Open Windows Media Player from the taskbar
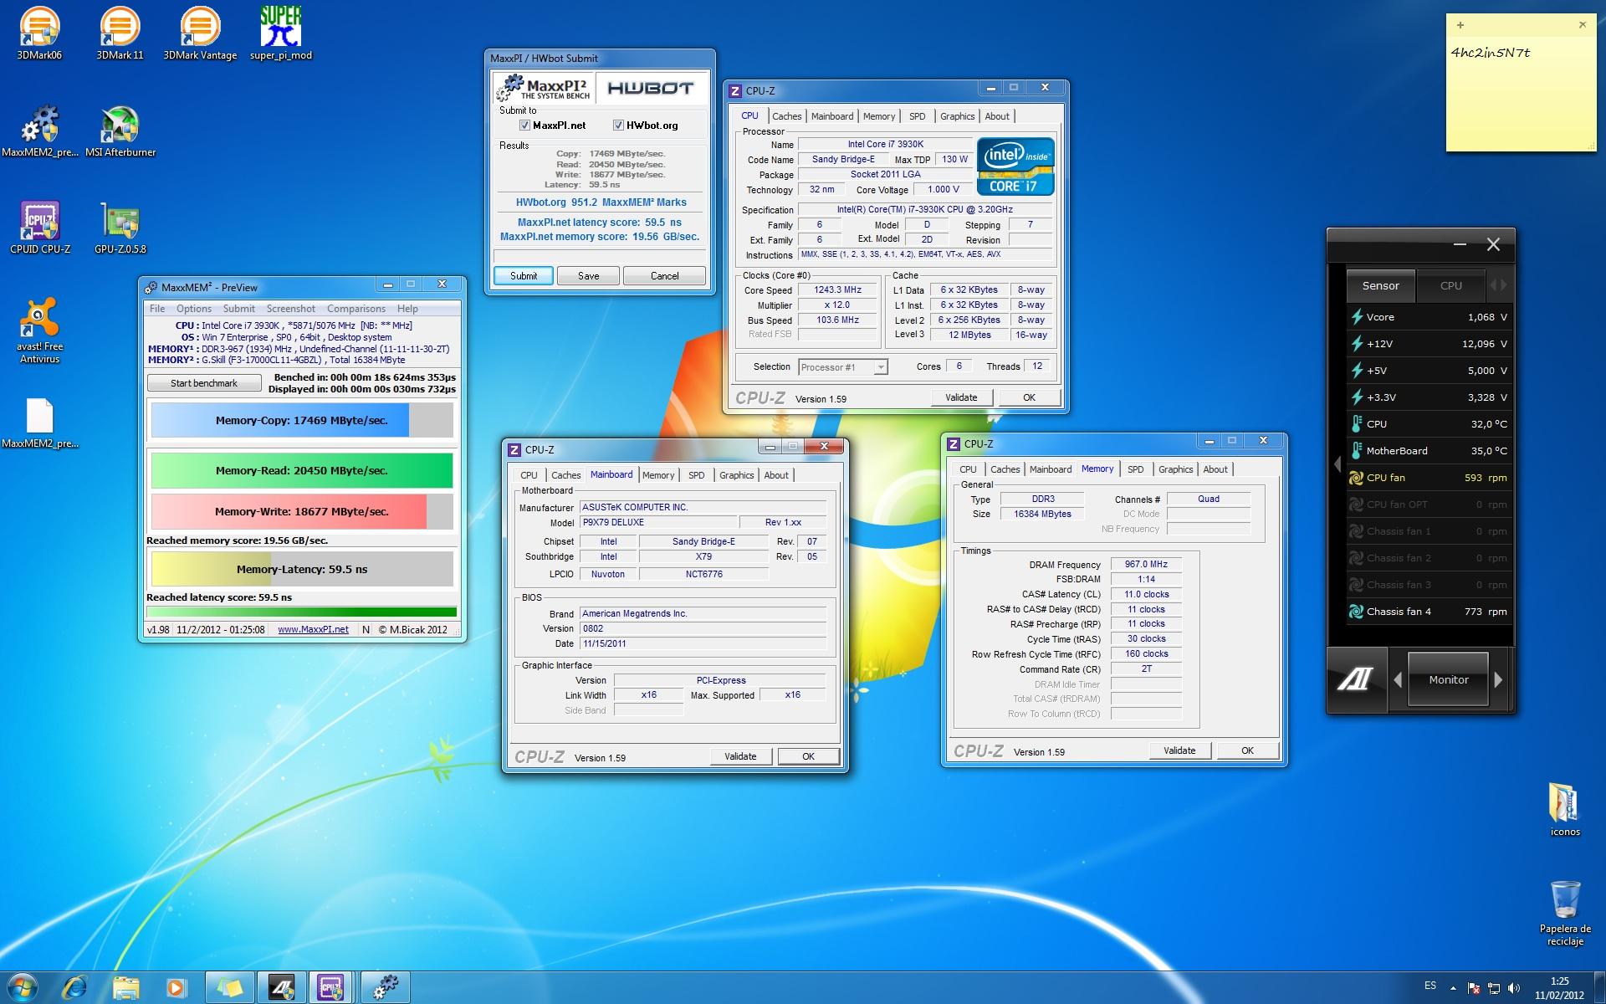Screen dimensions: 1606x1004 click(176, 988)
